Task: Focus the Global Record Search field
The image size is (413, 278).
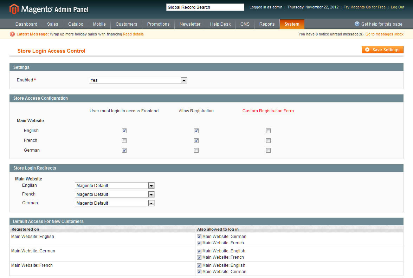Action: click(x=205, y=7)
